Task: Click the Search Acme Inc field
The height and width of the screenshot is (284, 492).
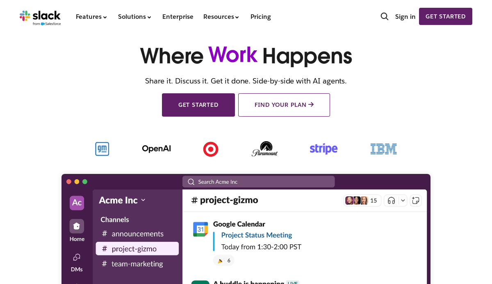Action: pos(258,181)
